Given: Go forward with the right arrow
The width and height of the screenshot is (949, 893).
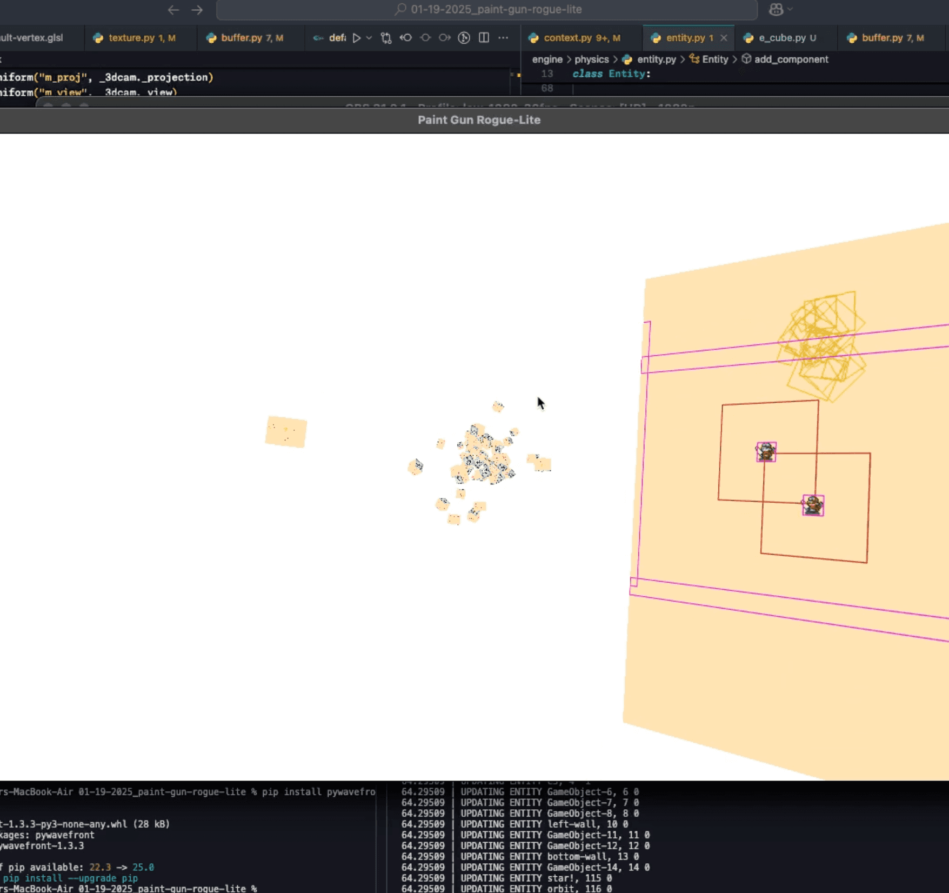Looking at the screenshot, I should point(197,10).
